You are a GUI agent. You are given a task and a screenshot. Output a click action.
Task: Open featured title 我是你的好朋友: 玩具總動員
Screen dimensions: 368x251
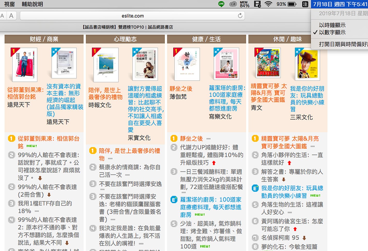pyautogui.click(x=307, y=99)
